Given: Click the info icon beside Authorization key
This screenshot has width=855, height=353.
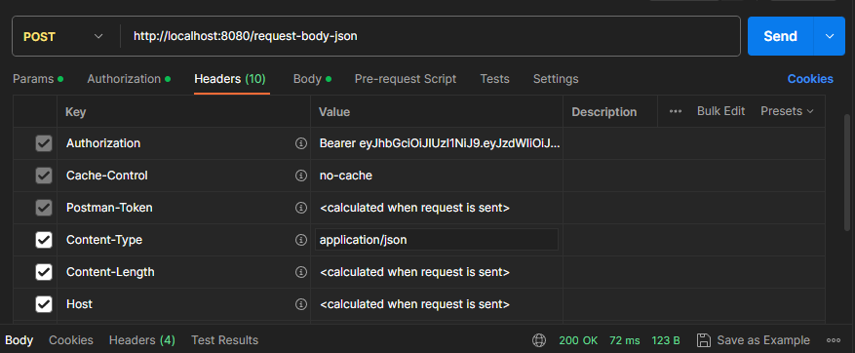Looking at the screenshot, I should (x=300, y=143).
